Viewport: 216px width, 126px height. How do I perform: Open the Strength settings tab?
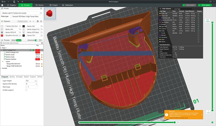click(x=19, y=77)
